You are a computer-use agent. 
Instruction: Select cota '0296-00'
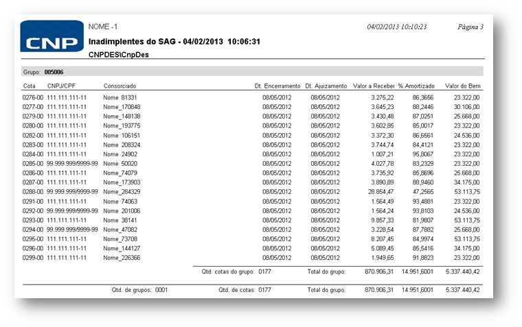(x=33, y=249)
